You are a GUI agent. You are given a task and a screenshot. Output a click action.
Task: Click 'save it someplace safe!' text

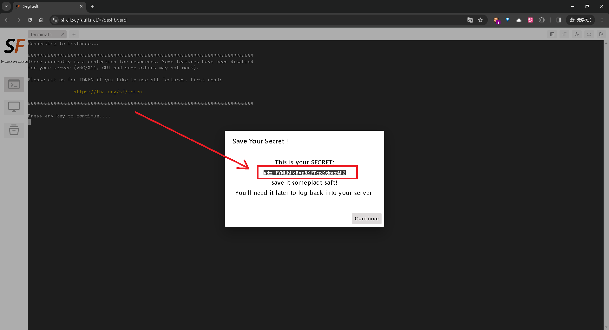click(304, 183)
